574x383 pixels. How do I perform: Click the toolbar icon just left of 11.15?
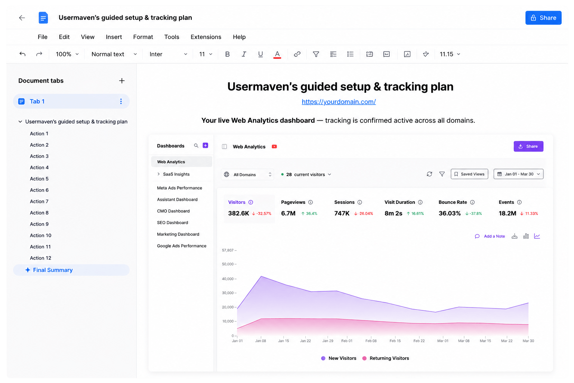426,54
